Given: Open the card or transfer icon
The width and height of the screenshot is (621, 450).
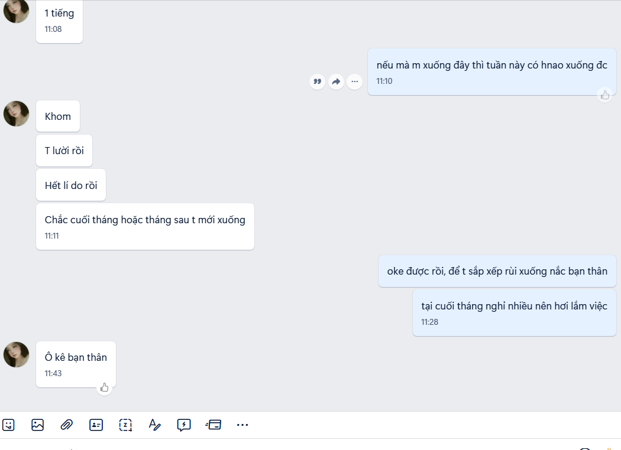Looking at the screenshot, I should coord(213,425).
